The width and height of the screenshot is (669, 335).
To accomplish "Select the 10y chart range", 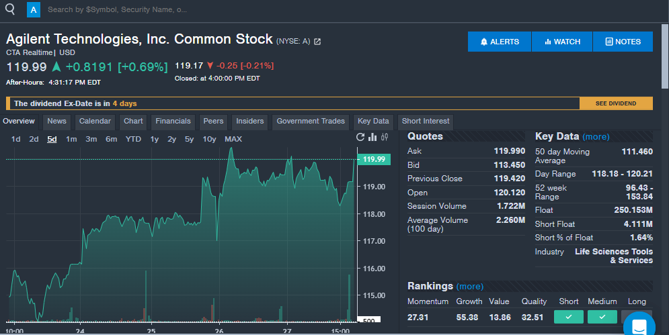I will point(209,140).
